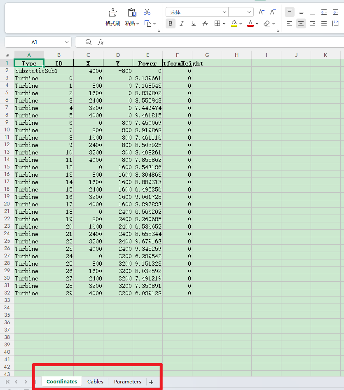Screen dimensions: 344x390
Task: Click the add new sheet plus icon
Action: tap(151, 382)
